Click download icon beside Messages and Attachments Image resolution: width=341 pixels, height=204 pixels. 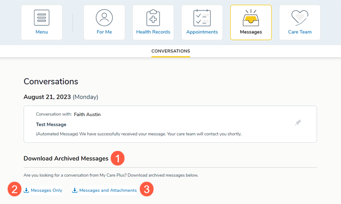coord(75,190)
